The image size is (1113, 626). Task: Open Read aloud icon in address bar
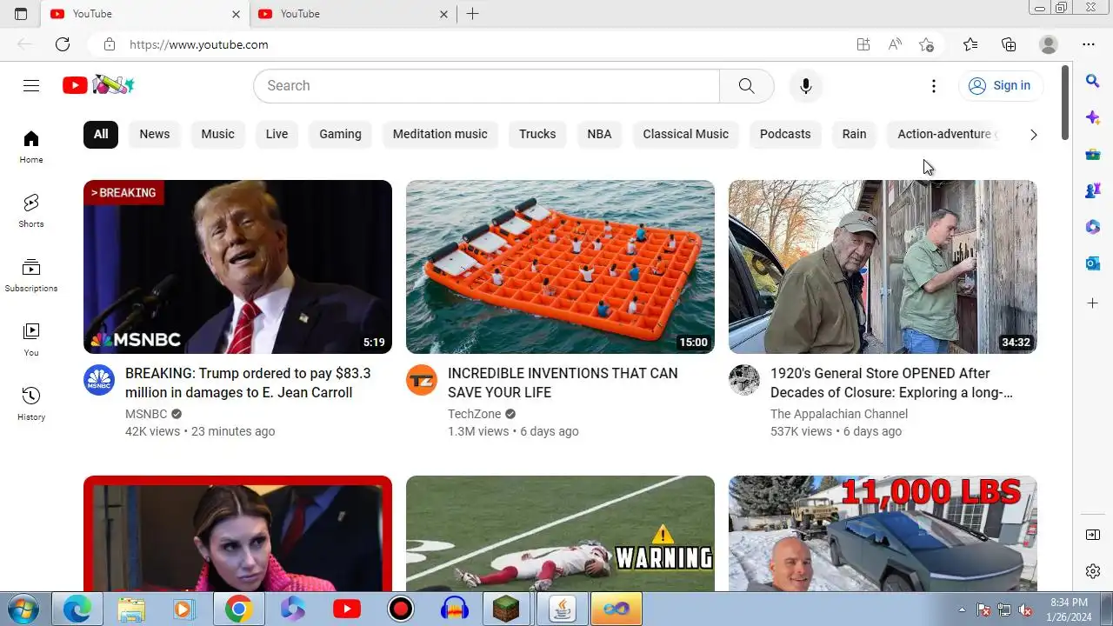tap(895, 44)
